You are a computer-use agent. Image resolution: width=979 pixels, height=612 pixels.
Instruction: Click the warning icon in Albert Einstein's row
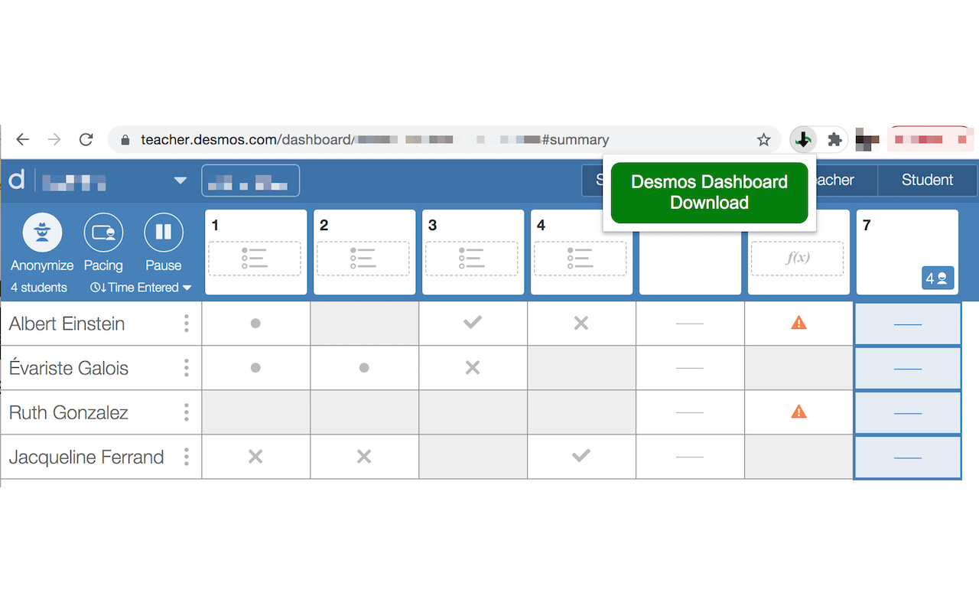(x=798, y=323)
